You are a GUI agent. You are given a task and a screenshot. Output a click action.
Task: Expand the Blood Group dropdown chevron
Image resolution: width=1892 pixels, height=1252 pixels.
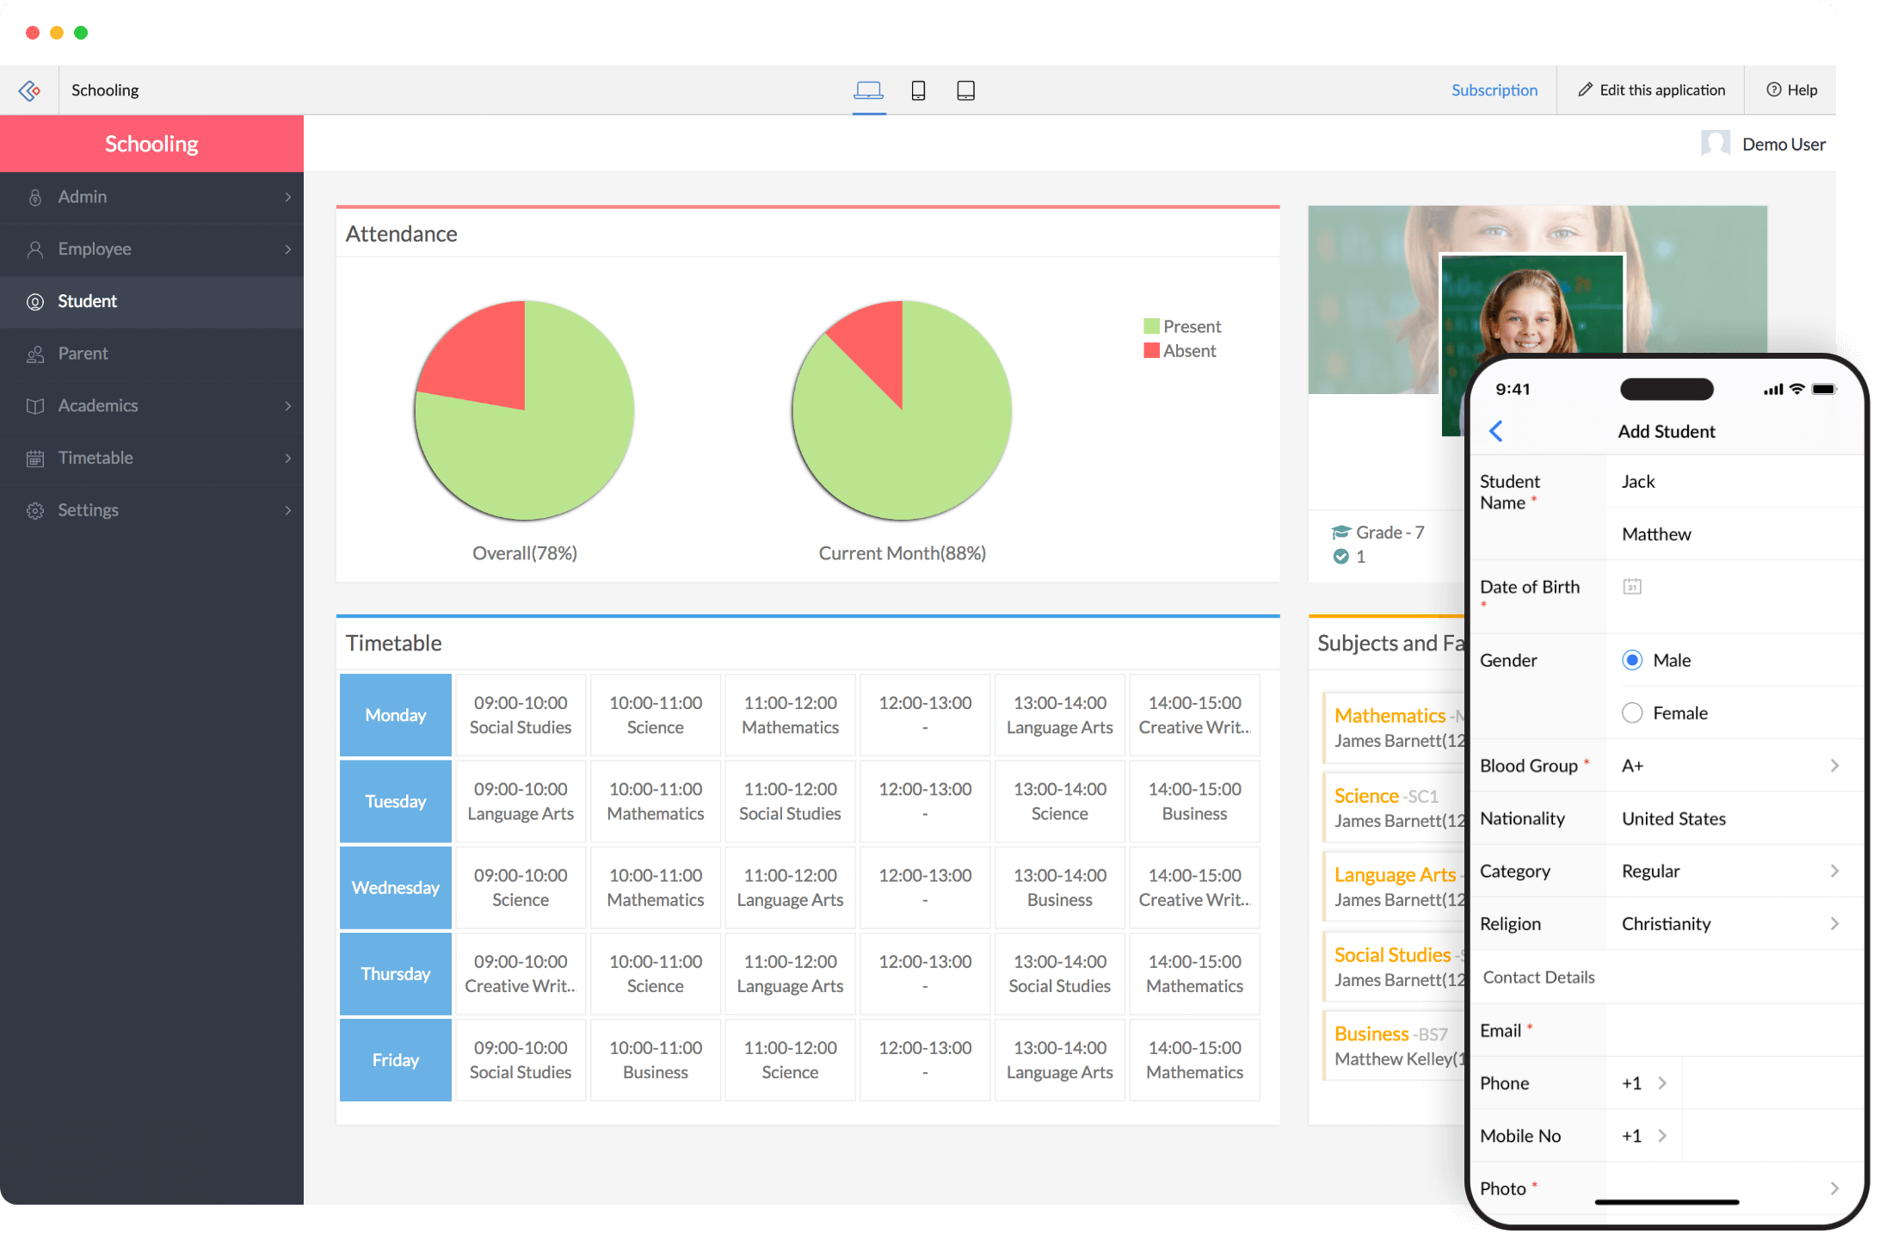1834,766
